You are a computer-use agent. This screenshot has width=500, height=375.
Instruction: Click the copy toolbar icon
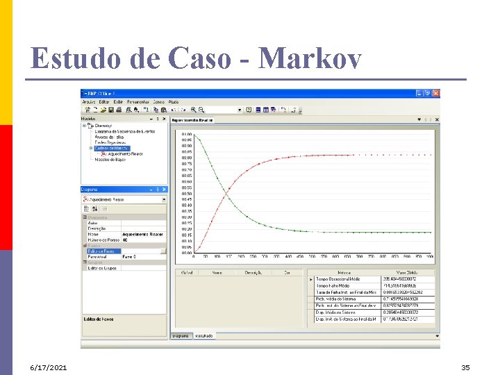[x=156, y=110]
